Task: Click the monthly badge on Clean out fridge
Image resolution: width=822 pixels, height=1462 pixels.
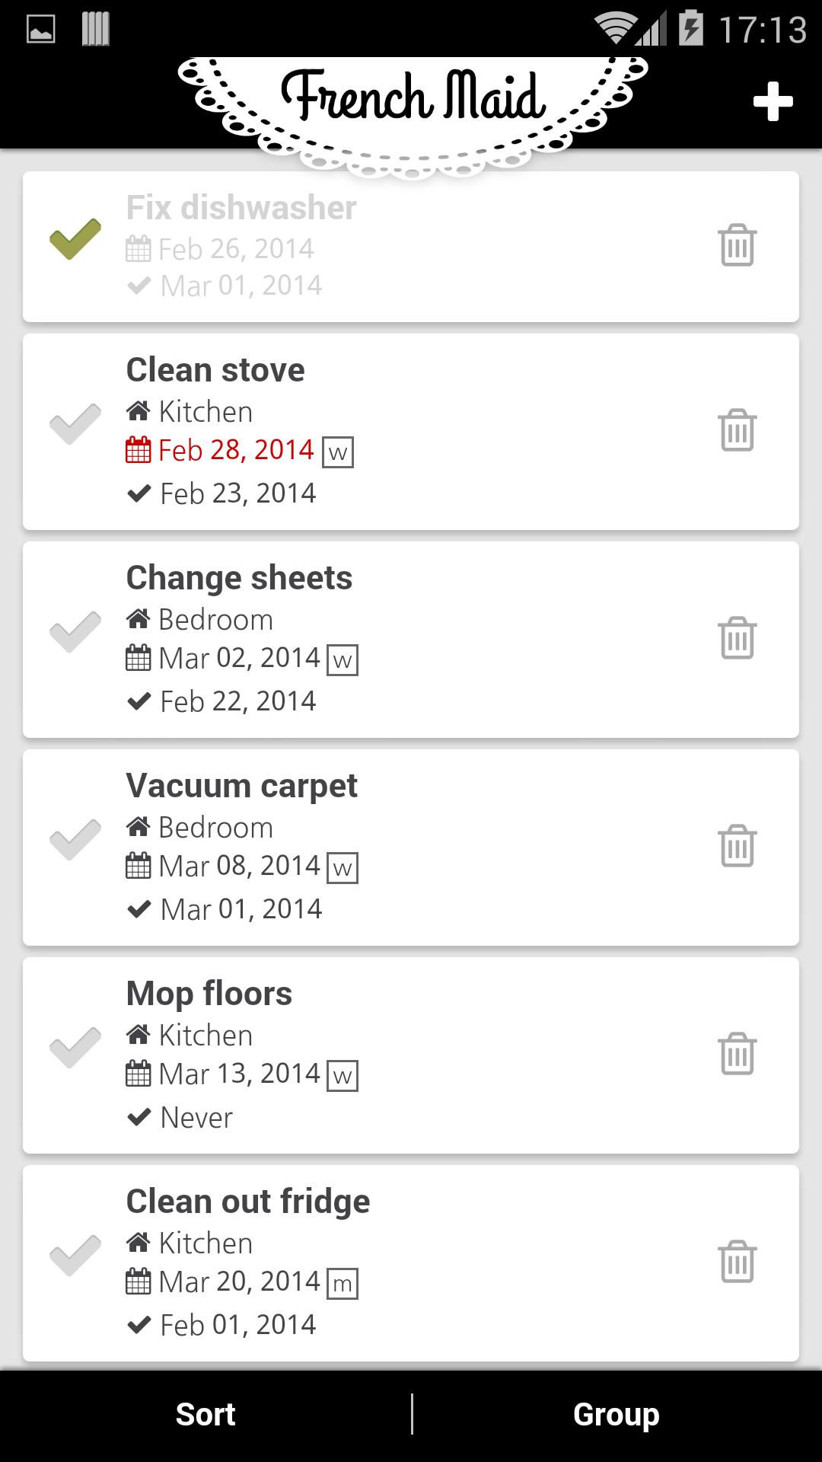Action: [342, 1284]
